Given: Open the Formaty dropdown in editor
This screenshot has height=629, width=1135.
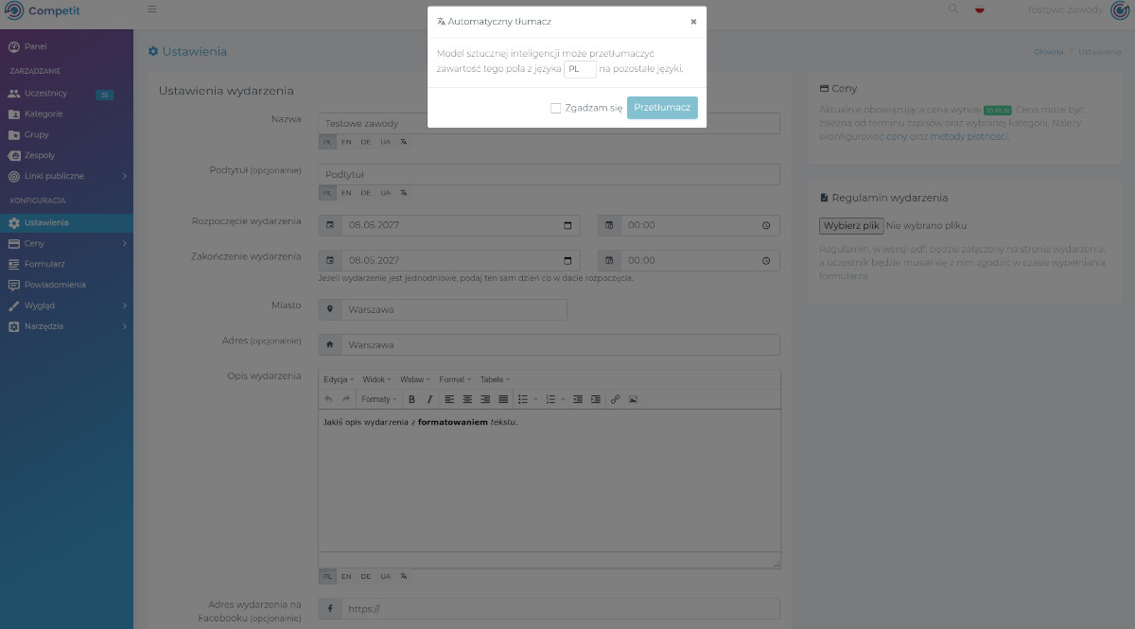Looking at the screenshot, I should pyautogui.click(x=379, y=399).
